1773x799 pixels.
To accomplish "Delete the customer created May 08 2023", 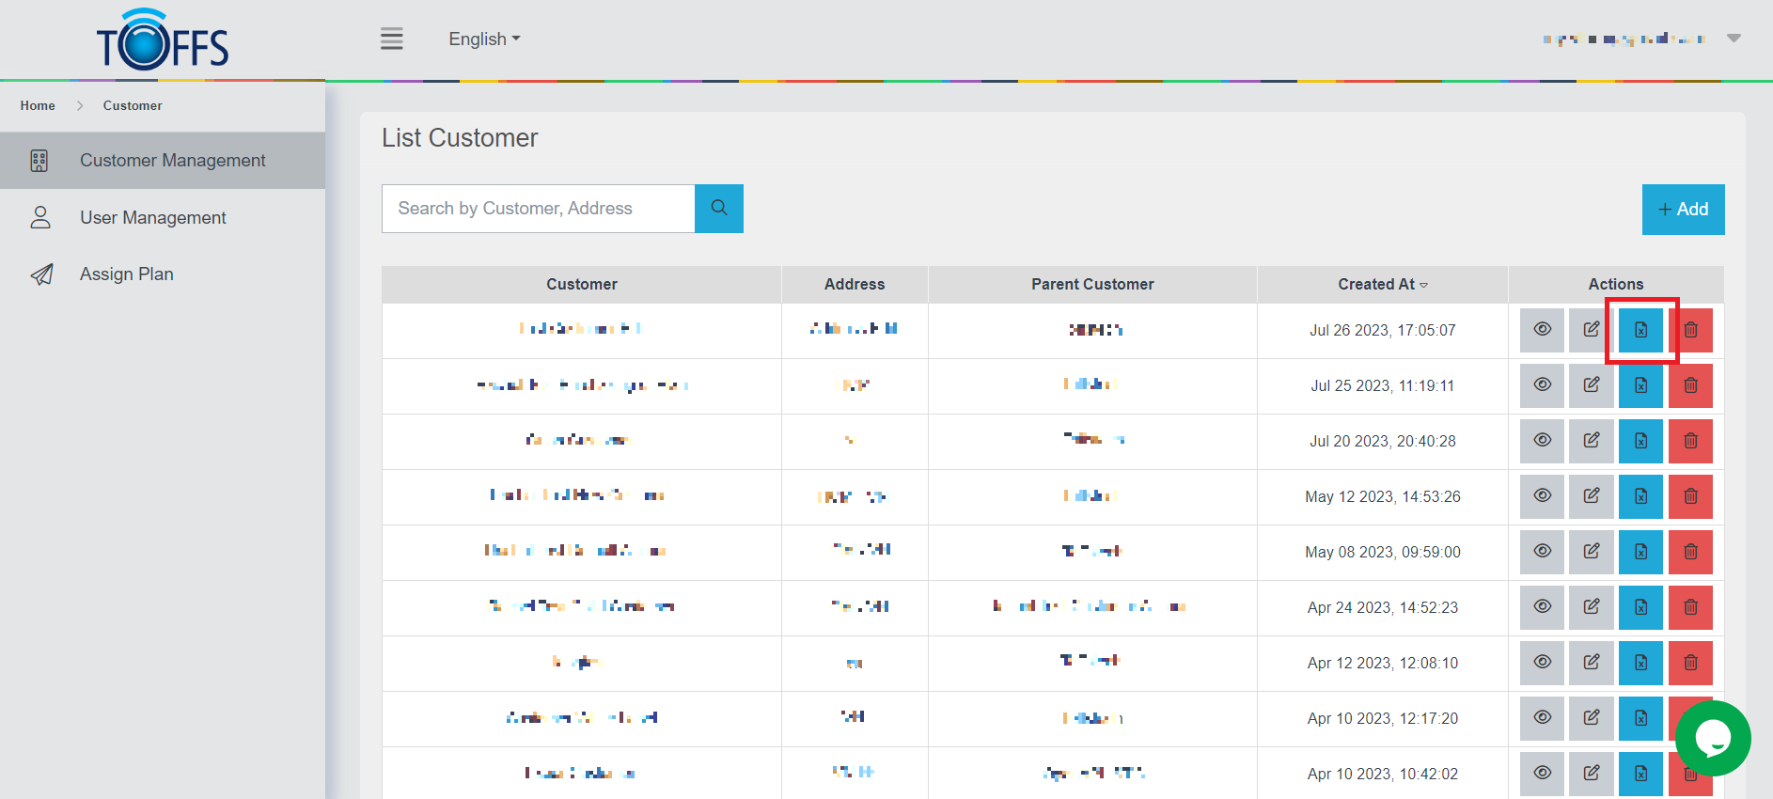I will [x=1690, y=552].
